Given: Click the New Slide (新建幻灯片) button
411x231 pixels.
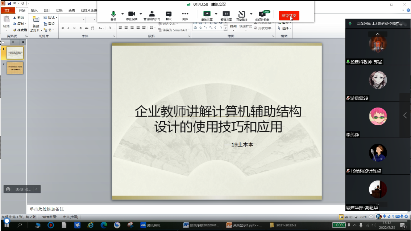Looking at the screenshot, I should pyautogui.click(x=36, y=24).
